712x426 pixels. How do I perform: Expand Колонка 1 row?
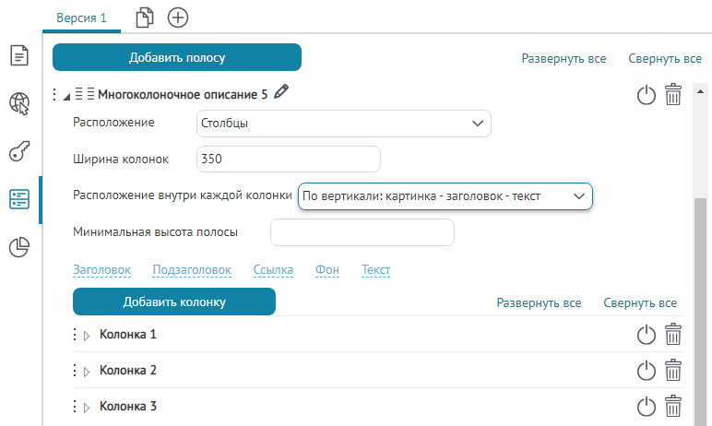click(x=87, y=336)
